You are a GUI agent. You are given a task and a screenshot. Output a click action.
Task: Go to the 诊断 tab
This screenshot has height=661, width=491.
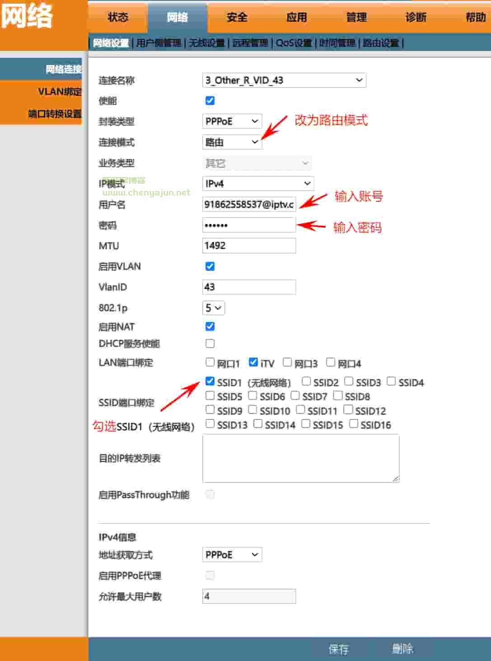click(416, 17)
